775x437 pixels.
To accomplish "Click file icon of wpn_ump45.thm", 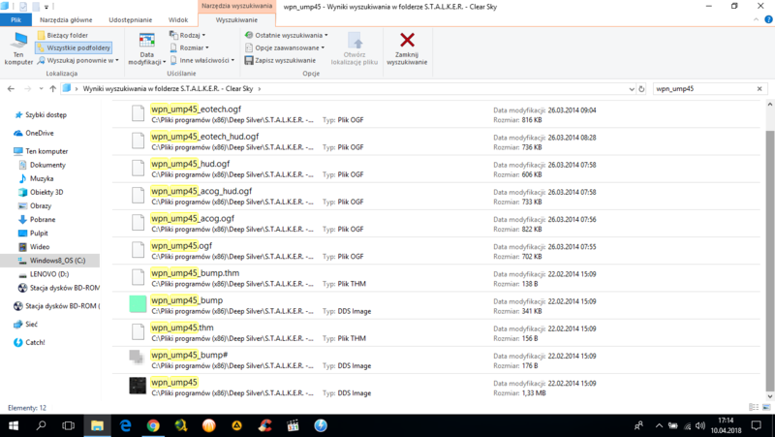I will point(138,331).
